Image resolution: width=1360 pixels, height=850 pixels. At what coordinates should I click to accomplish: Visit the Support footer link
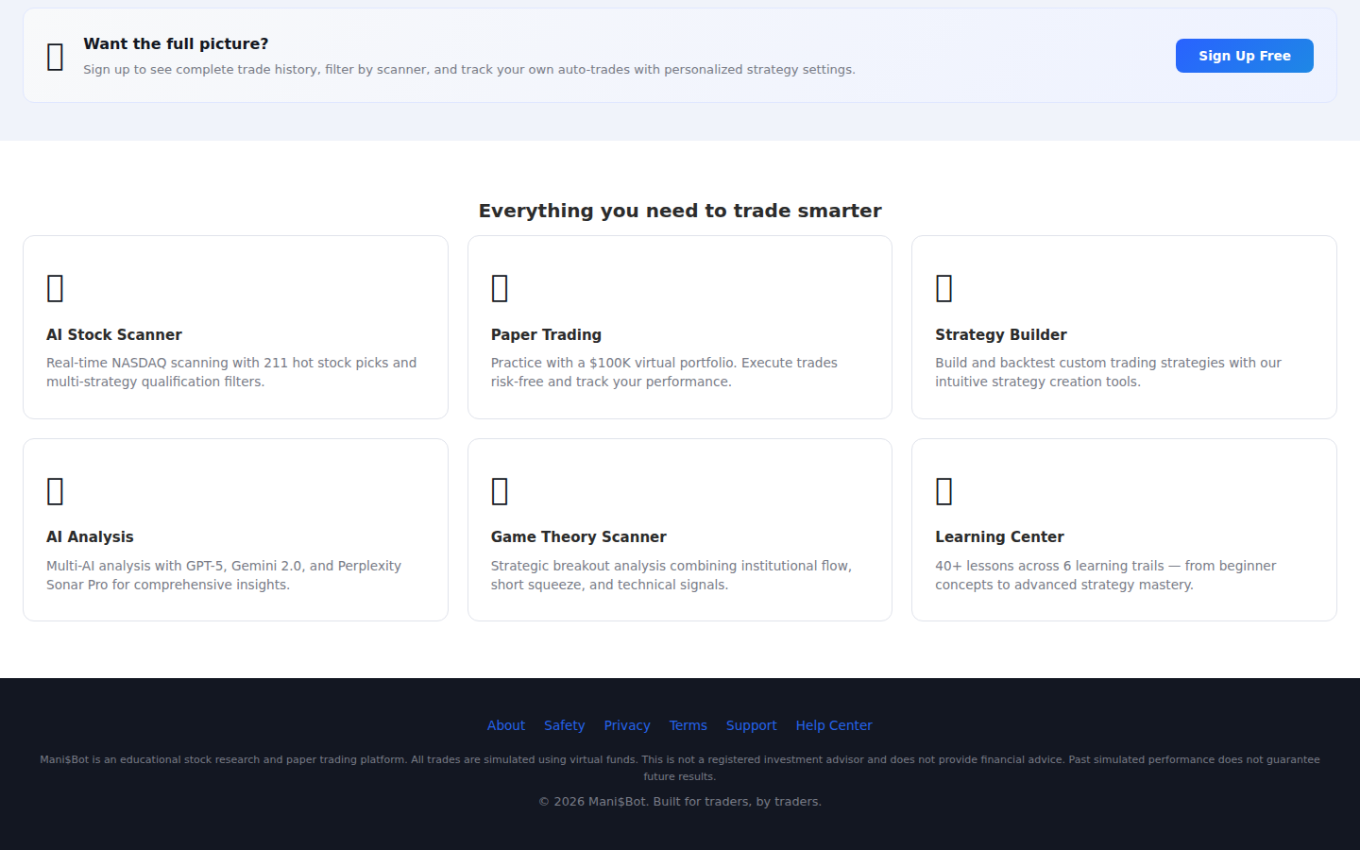click(x=751, y=725)
